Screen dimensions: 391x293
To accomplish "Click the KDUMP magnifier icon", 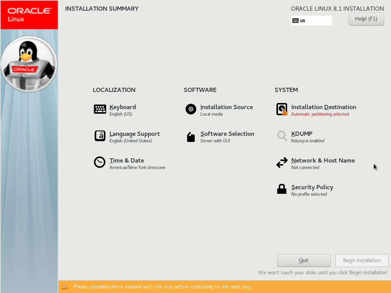I will [282, 136].
